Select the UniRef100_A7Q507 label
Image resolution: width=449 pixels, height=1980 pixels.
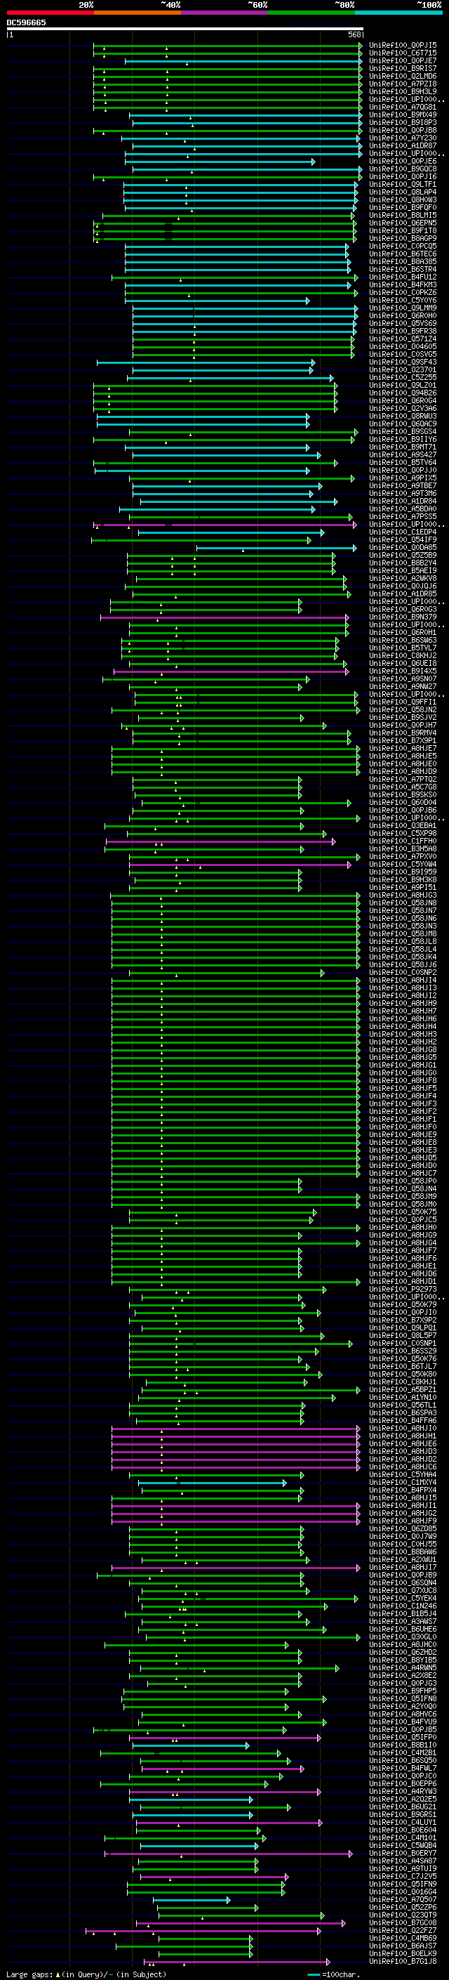point(403,1899)
